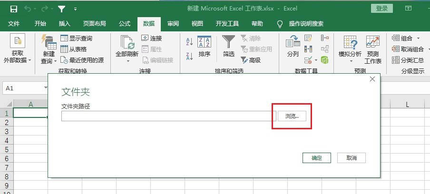Click 清除 in the sort and filter group
This screenshot has height=194, width=430.
tap(251, 39)
